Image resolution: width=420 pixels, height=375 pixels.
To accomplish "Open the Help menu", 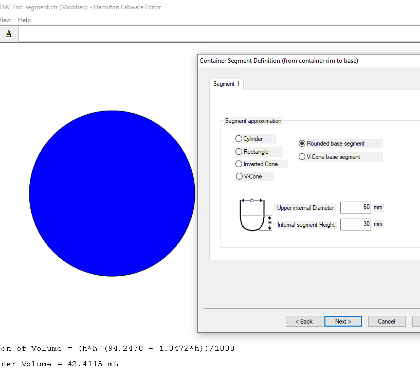I will tap(24, 20).
